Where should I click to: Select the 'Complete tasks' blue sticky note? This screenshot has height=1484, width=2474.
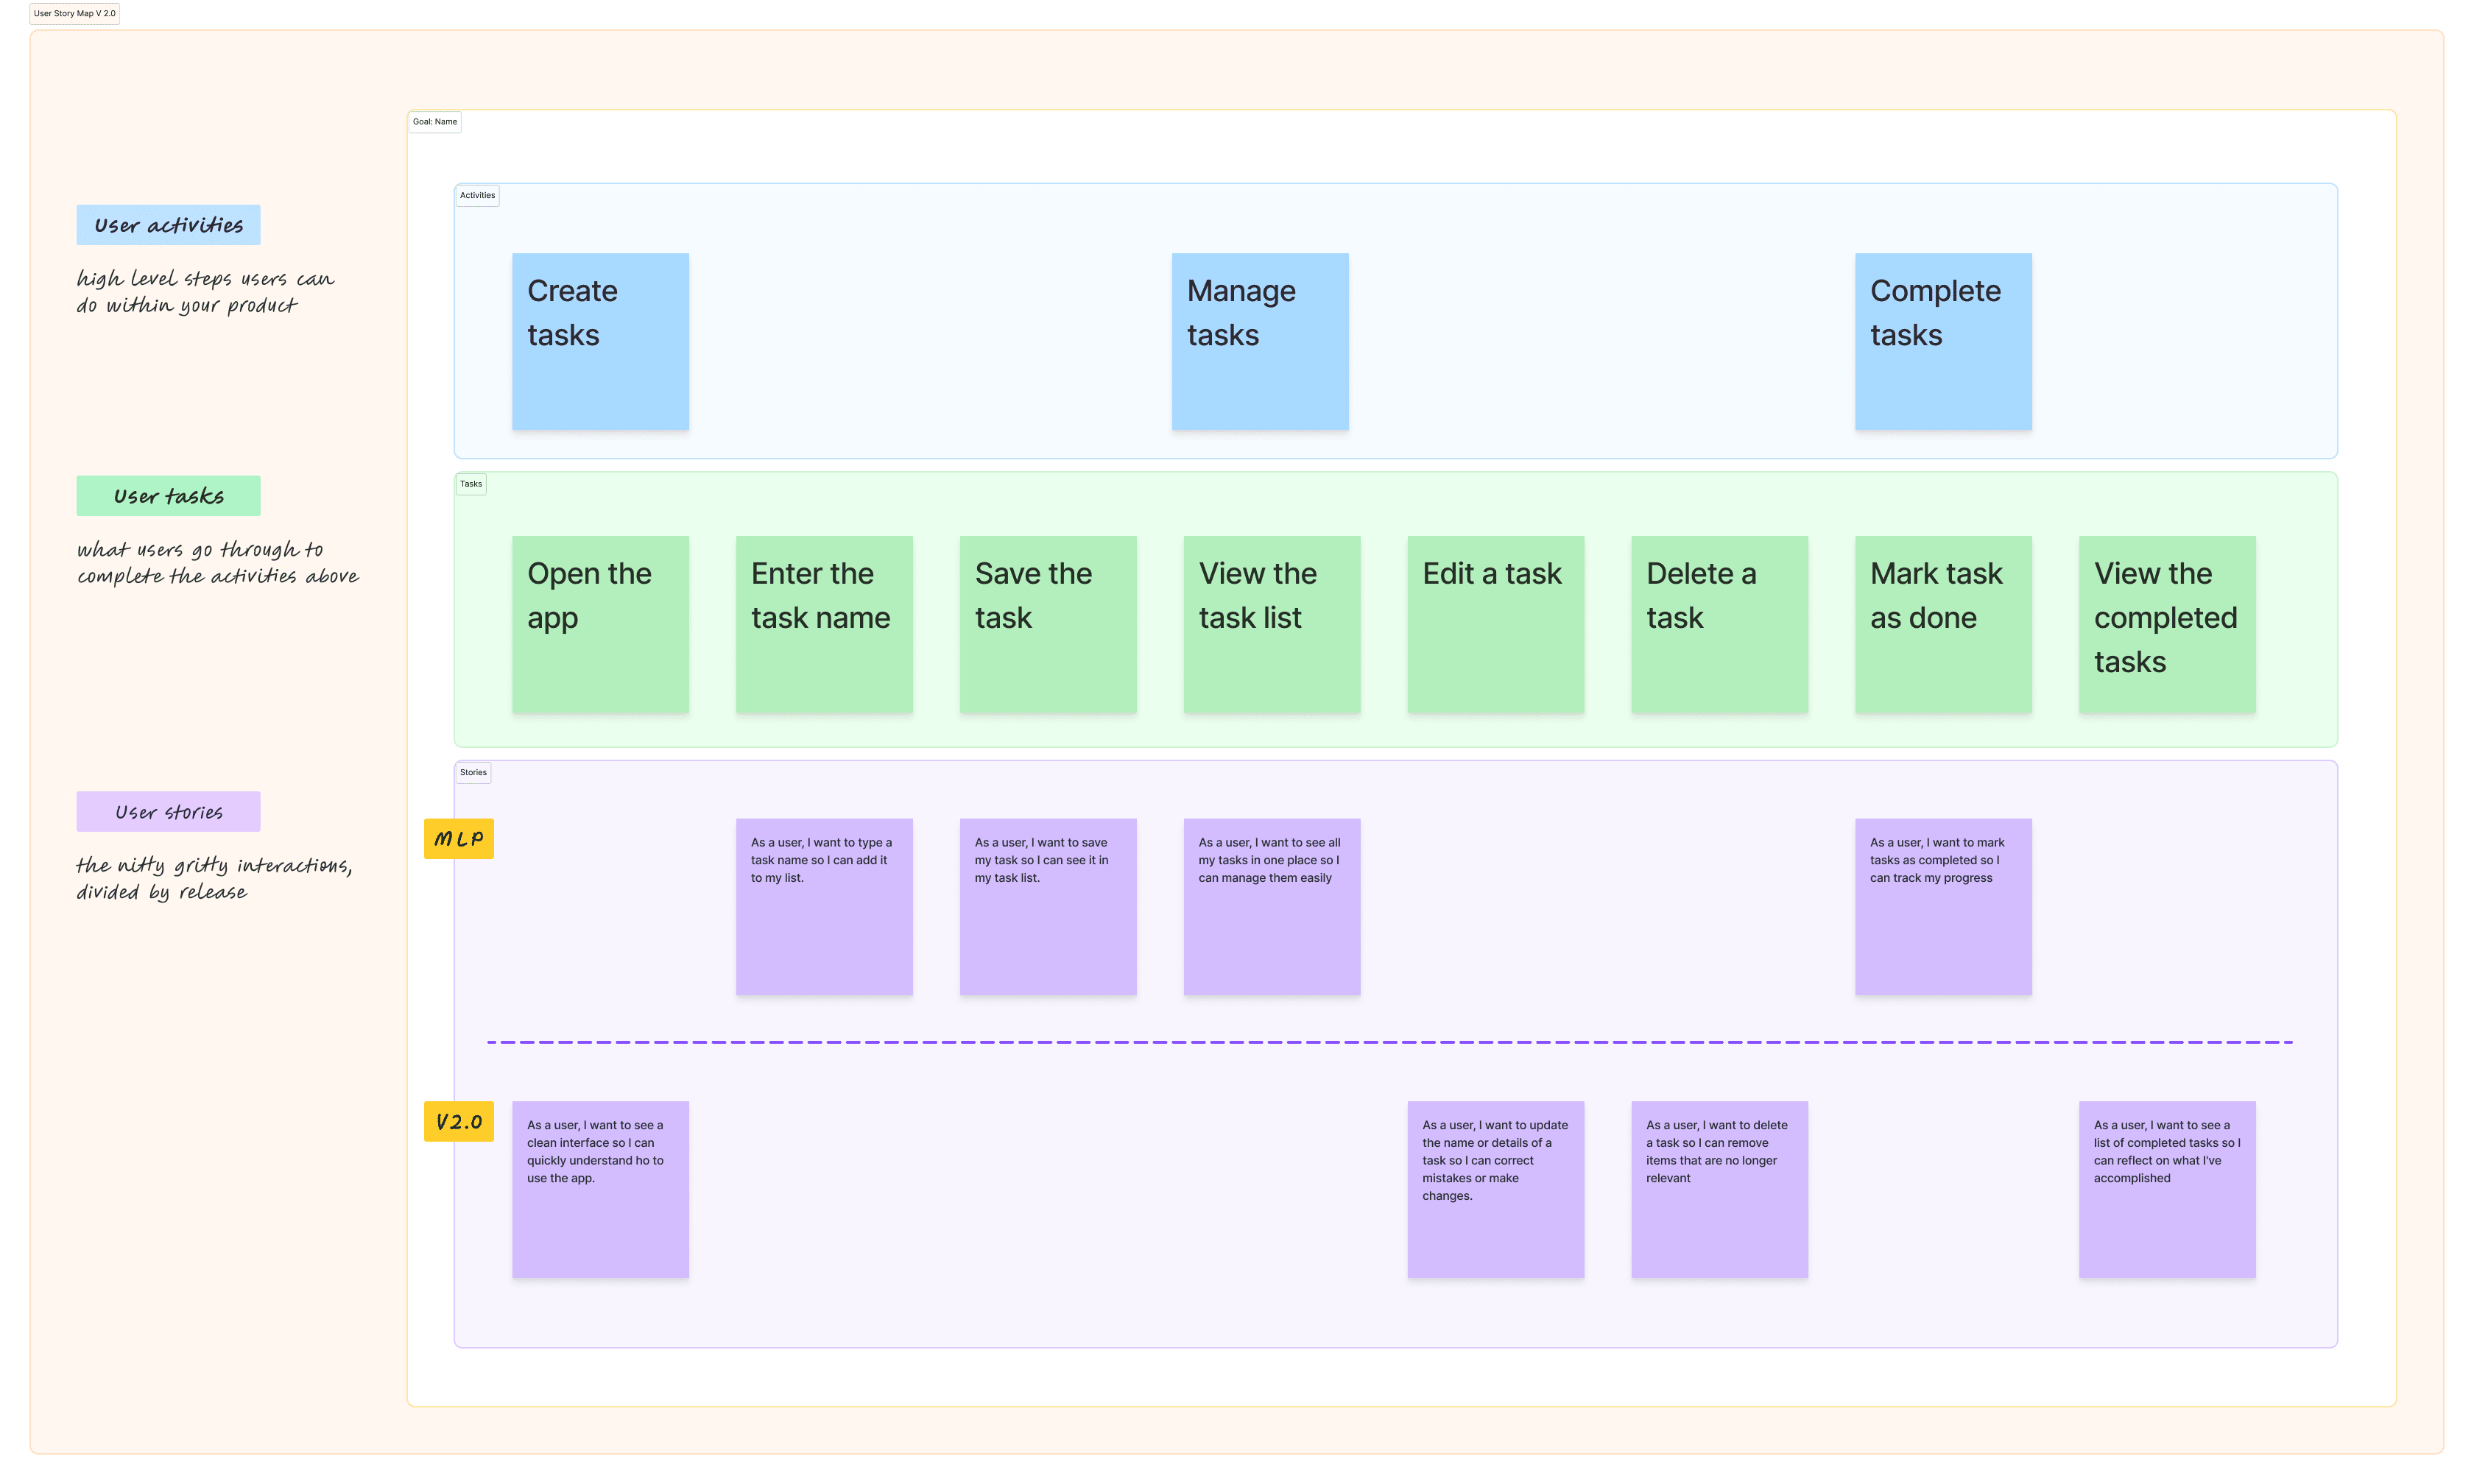coord(1943,341)
